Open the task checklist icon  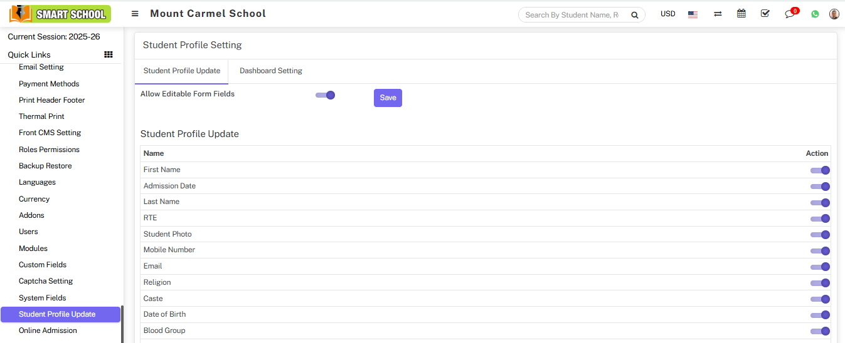click(765, 14)
